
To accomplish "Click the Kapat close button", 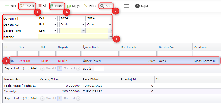I will click(142, 6).
